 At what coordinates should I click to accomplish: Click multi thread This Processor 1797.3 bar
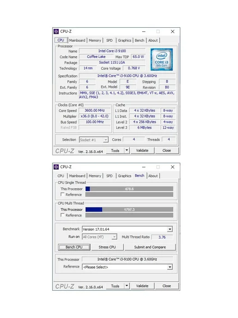pos(129,209)
